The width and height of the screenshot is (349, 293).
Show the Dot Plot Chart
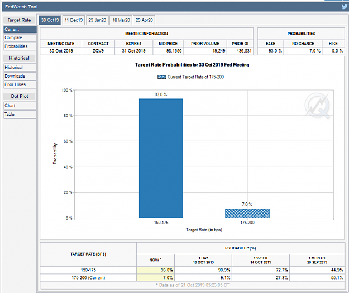(x=20, y=105)
